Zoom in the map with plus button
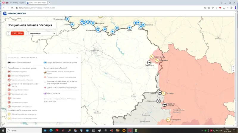This screenshot has height=133, width=238. point(233,66)
